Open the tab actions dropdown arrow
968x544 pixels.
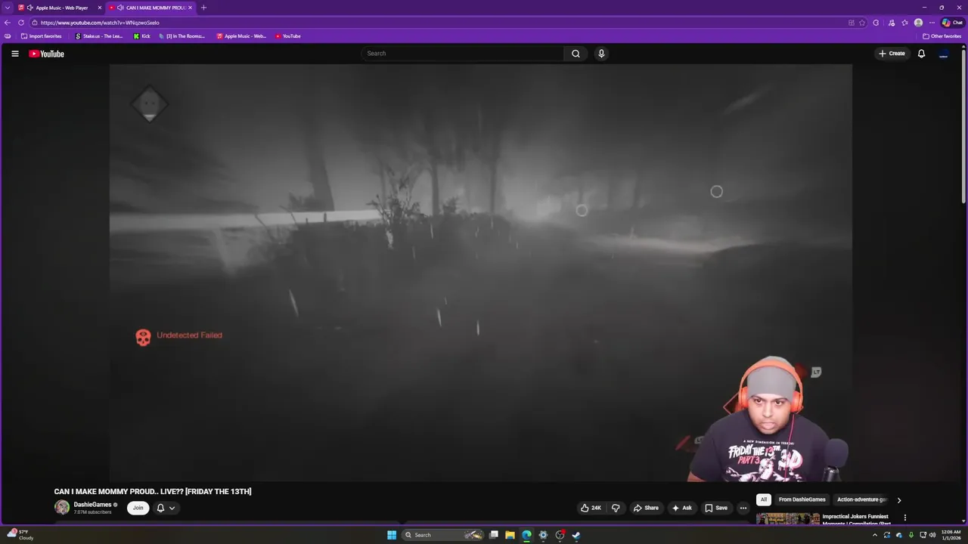click(8, 8)
